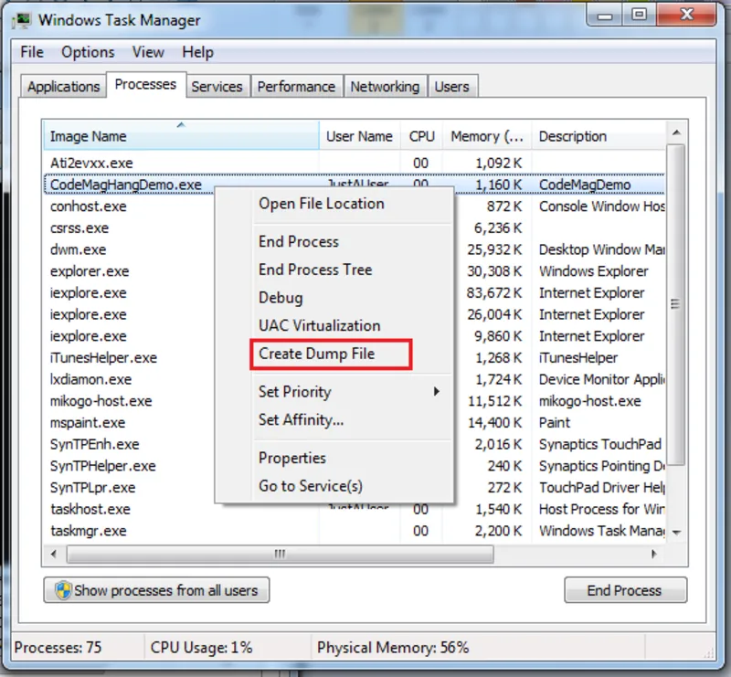731x677 pixels.
Task: Select the SynTPLpr.exe process
Action: click(x=93, y=487)
